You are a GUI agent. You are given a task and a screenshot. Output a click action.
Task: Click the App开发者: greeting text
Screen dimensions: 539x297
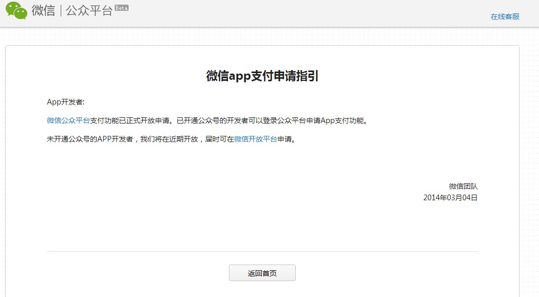66,102
